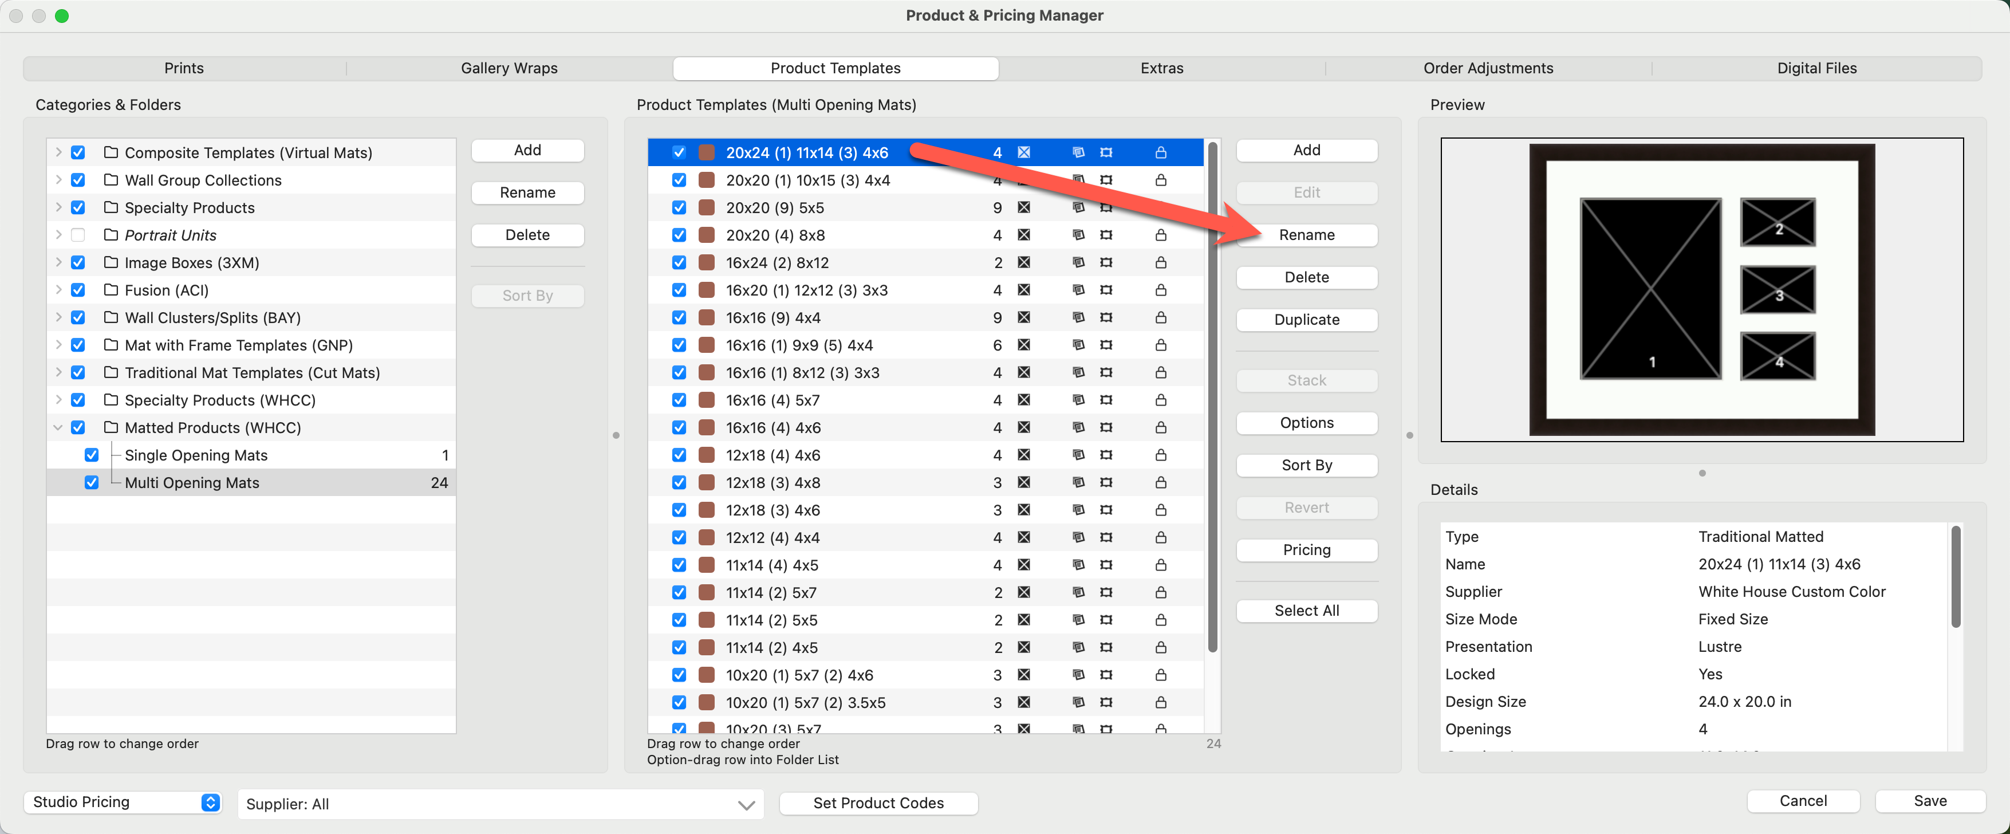The width and height of the screenshot is (2010, 834).
Task: Collapse the Matted Products (WHCC) folder
Action: pos(58,427)
